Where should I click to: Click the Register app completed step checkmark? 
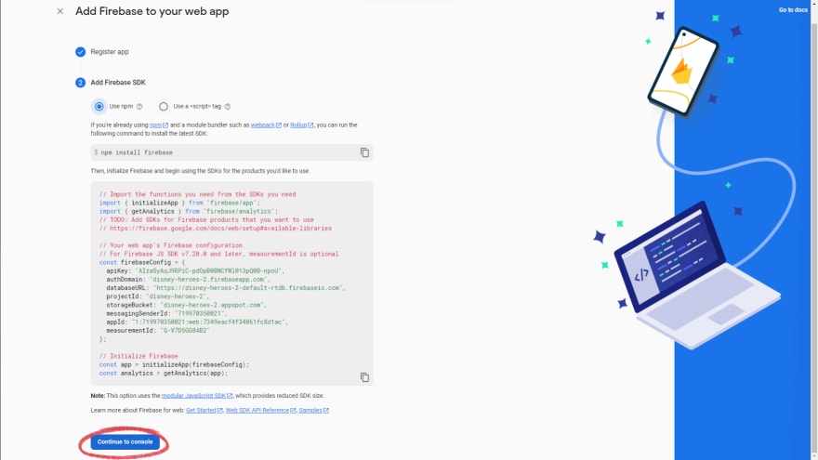(x=80, y=52)
